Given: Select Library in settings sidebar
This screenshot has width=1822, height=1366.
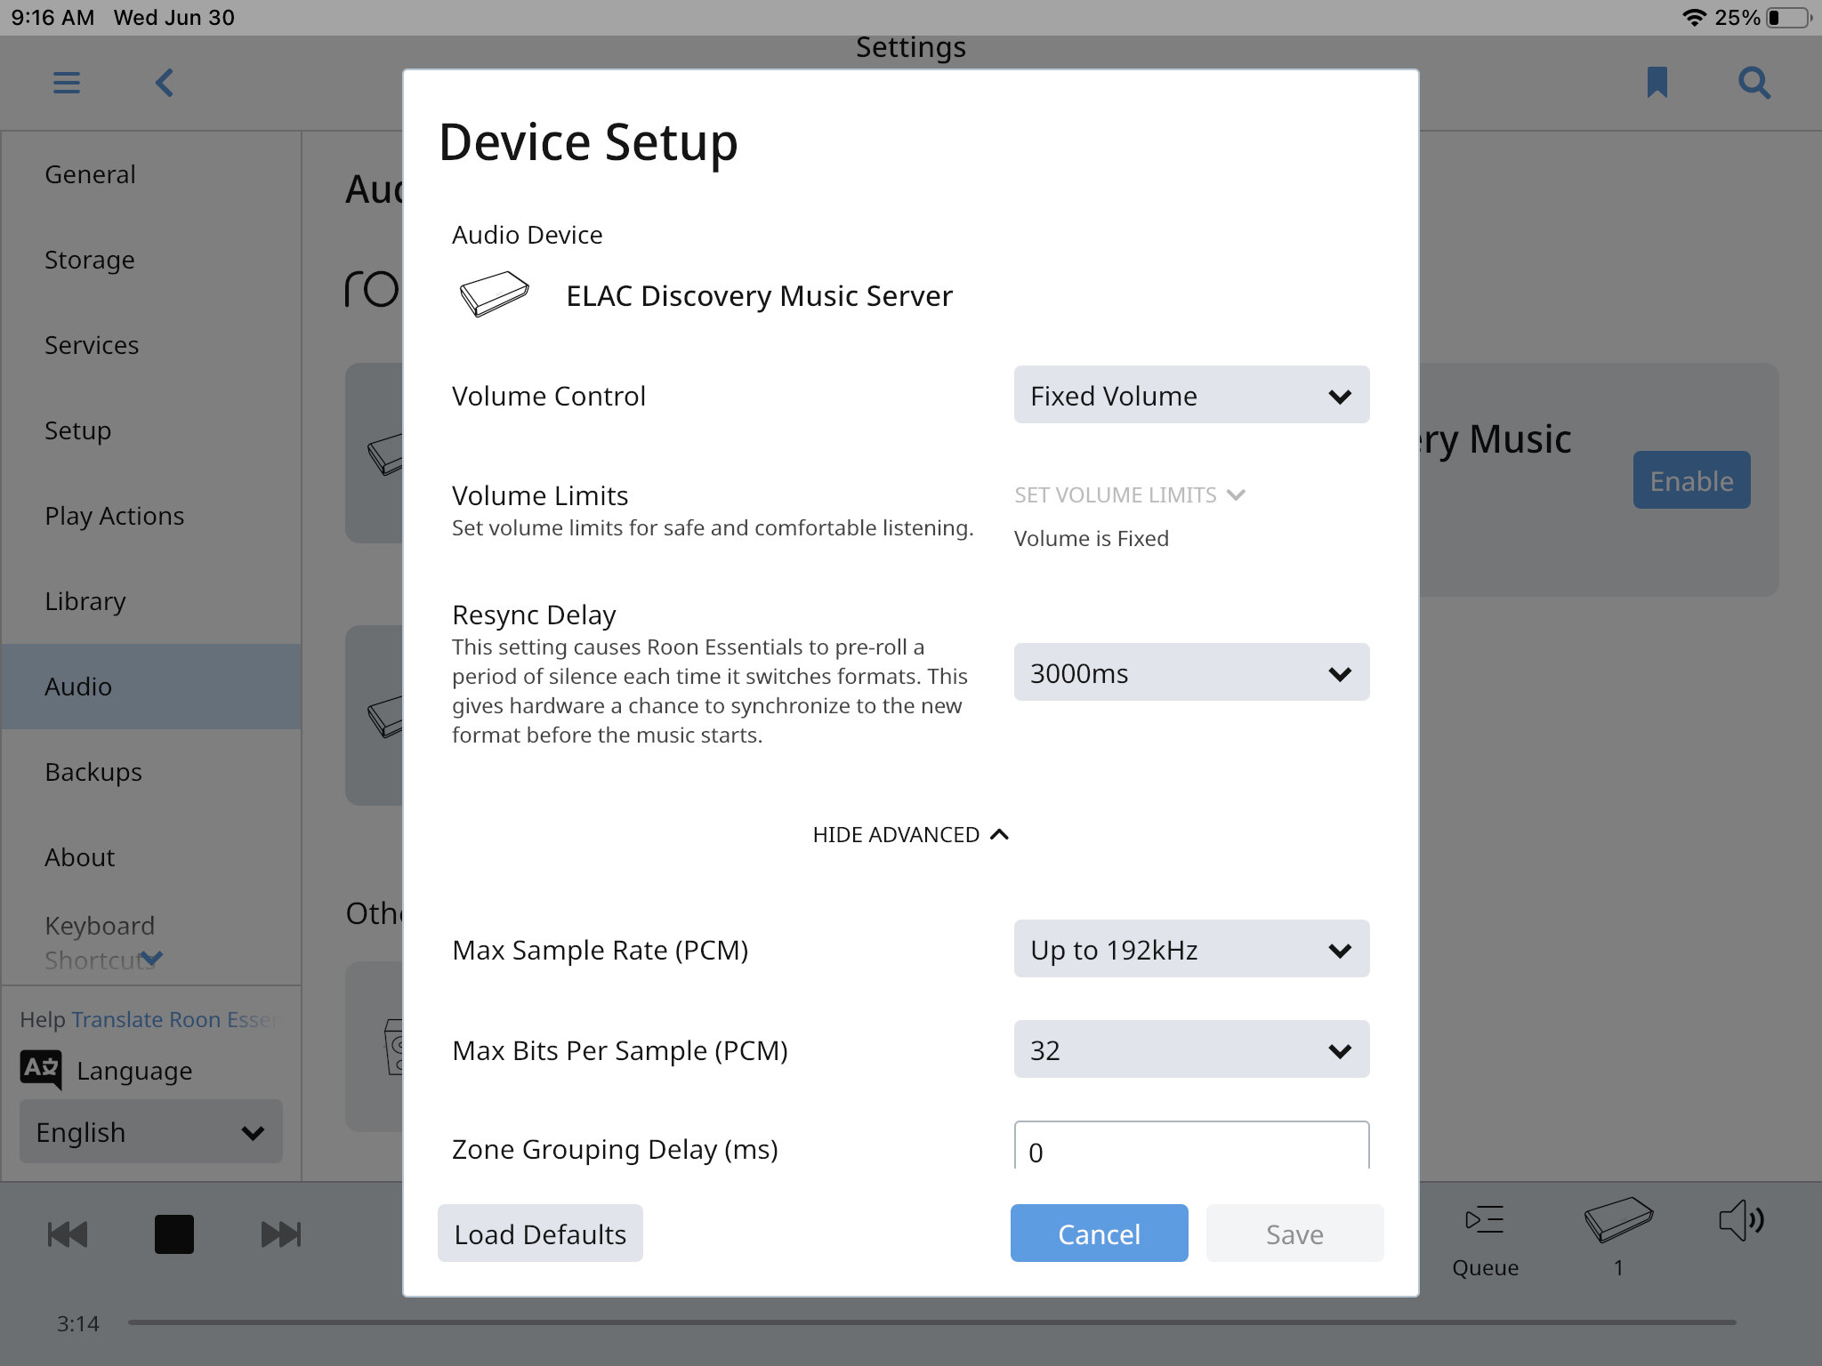Looking at the screenshot, I should coord(151,601).
